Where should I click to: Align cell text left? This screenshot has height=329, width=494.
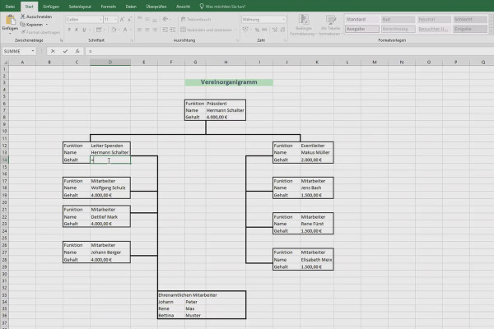point(140,30)
